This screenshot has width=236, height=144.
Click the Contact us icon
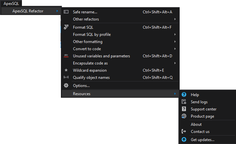(184, 131)
